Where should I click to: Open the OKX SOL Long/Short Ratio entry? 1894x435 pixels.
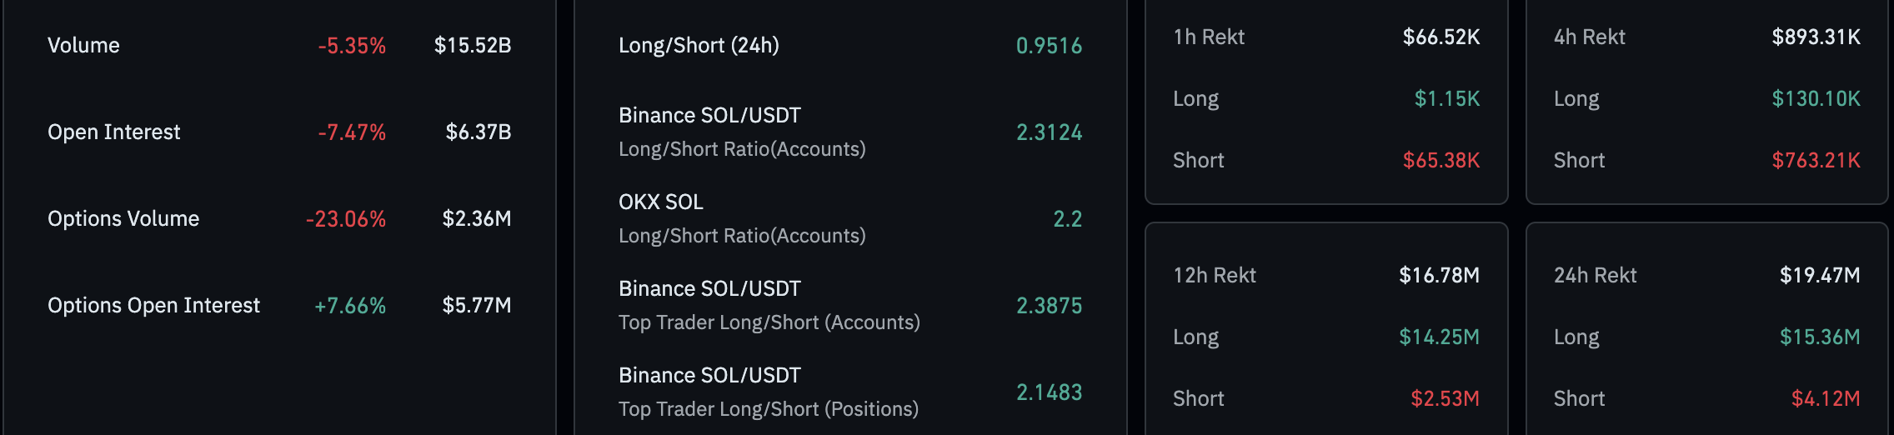(850, 218)
